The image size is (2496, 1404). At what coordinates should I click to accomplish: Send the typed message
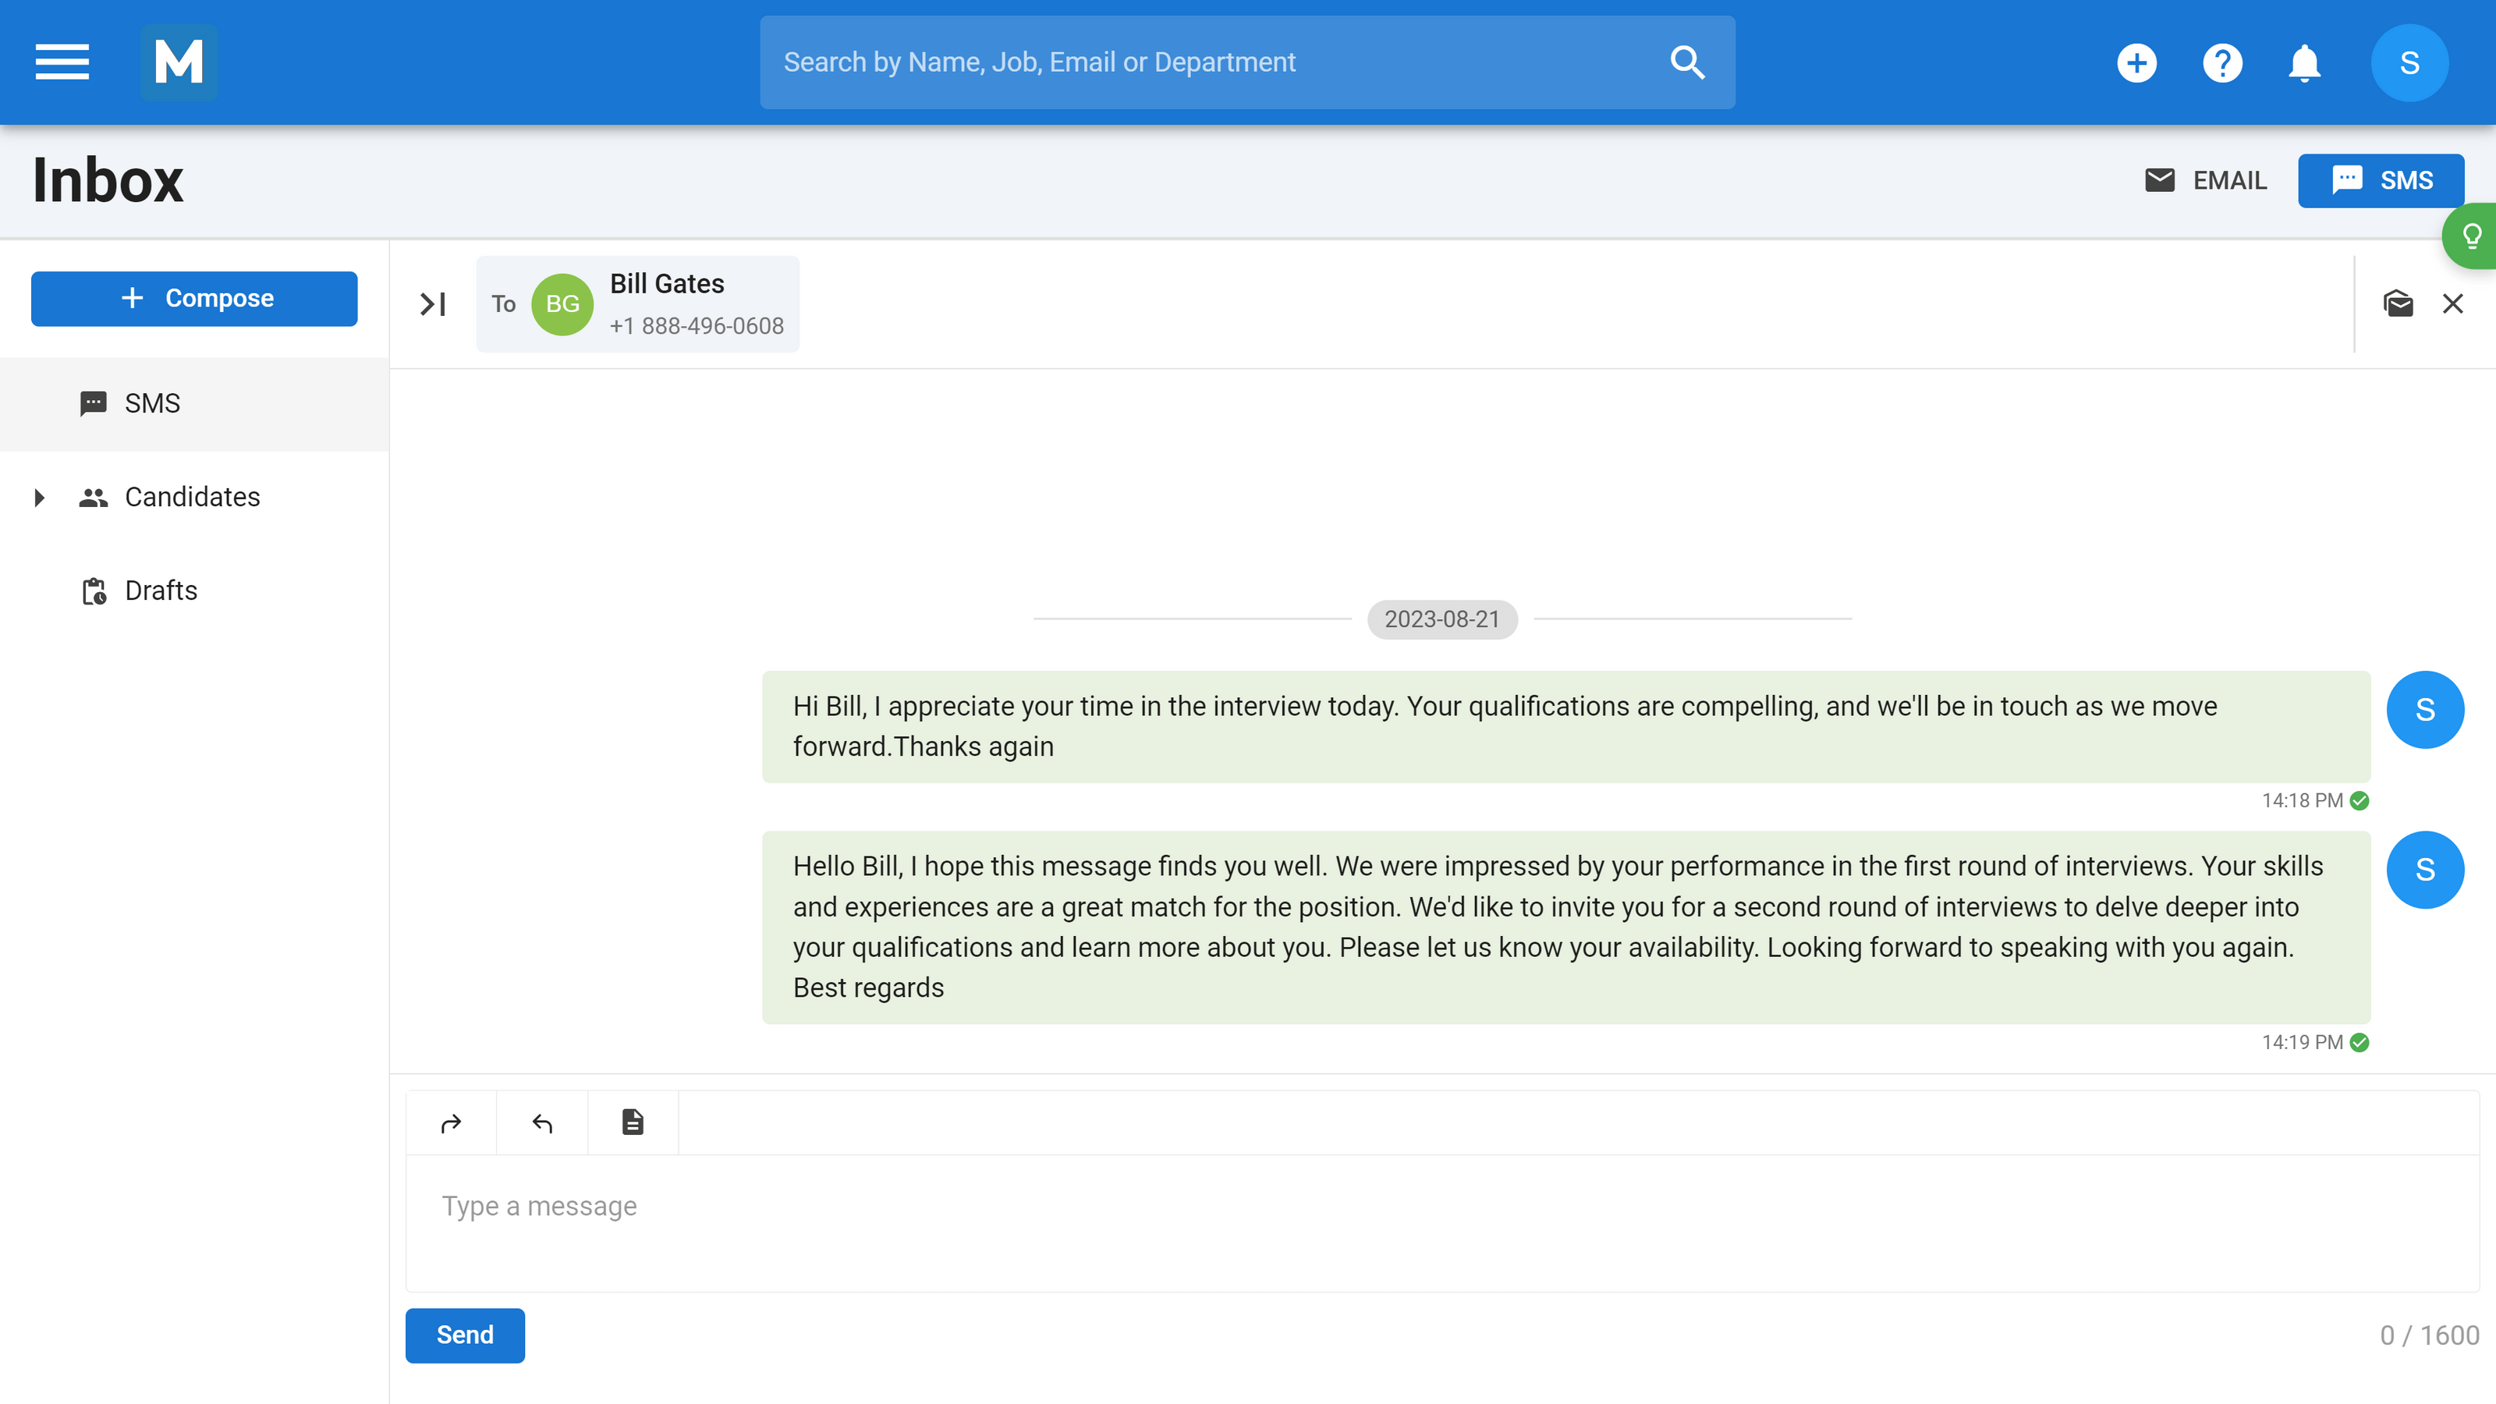pyautogui.click(x=464, y=1335)
